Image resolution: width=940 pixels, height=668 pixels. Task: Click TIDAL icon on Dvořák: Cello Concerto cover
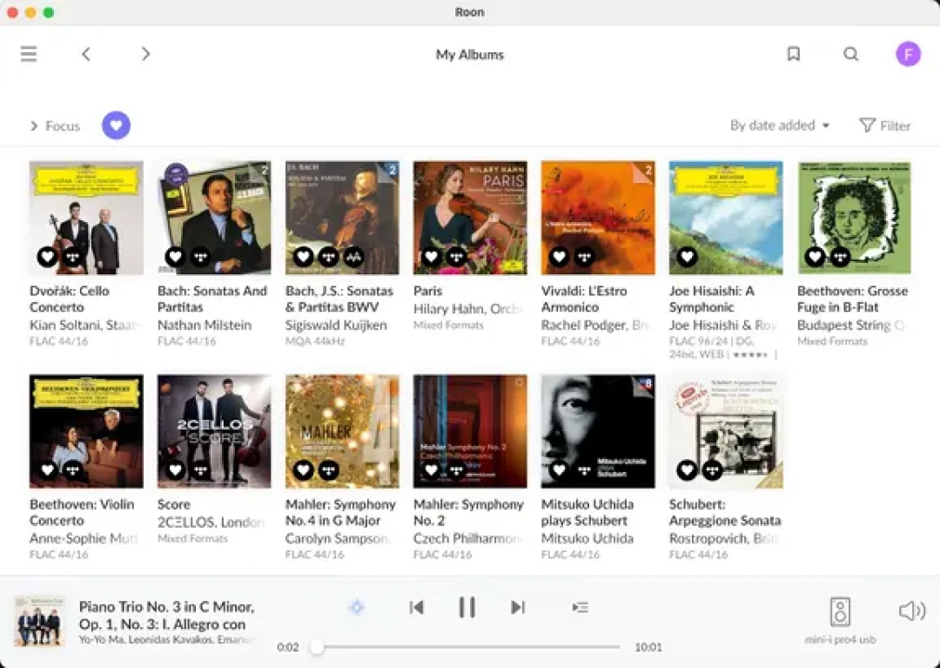click(73, 257)
